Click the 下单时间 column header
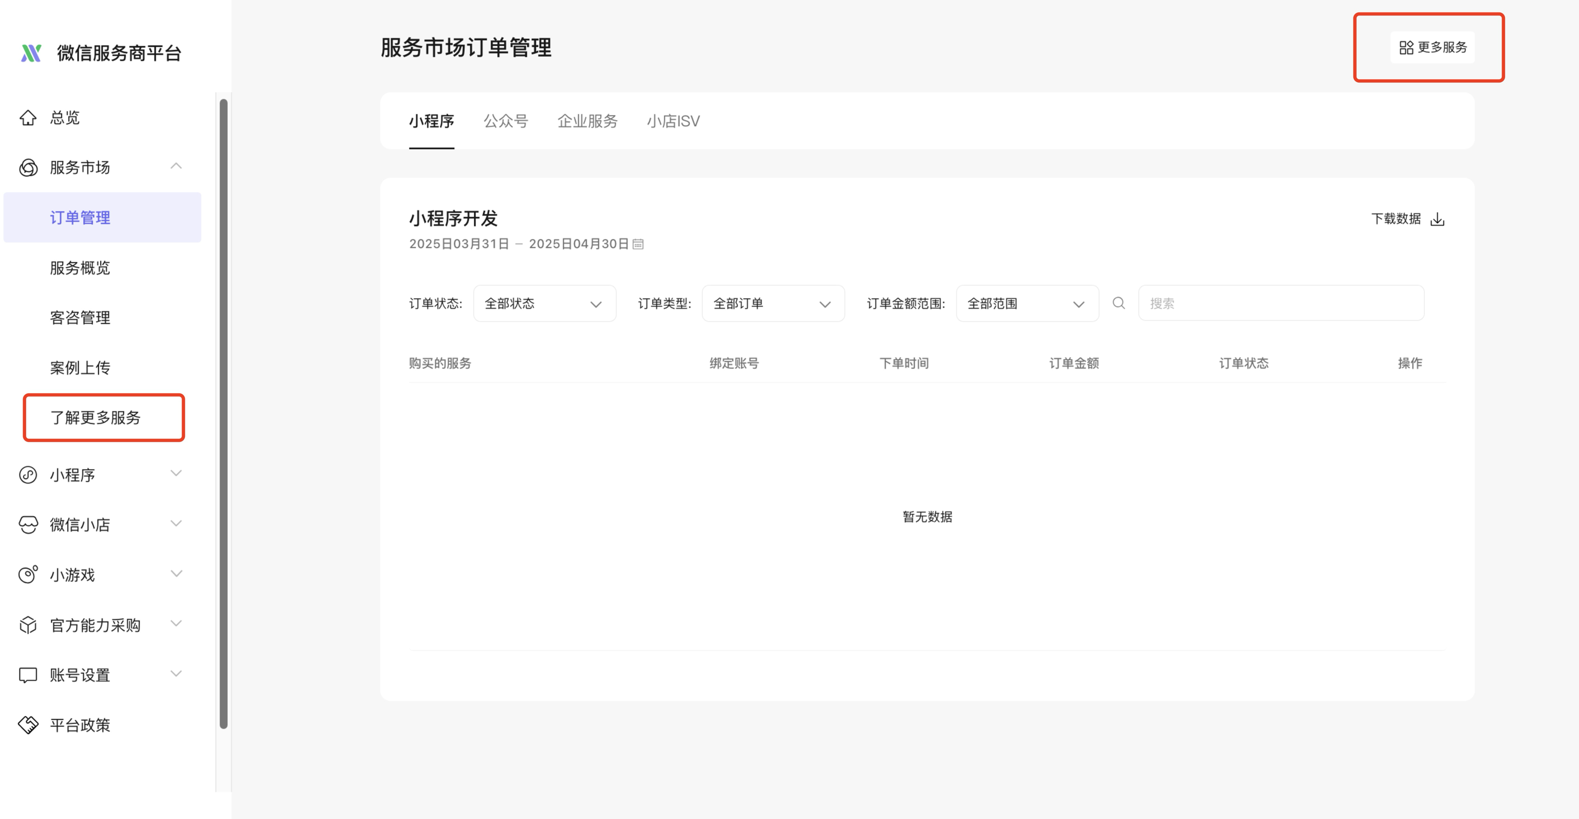 [904, 363]
